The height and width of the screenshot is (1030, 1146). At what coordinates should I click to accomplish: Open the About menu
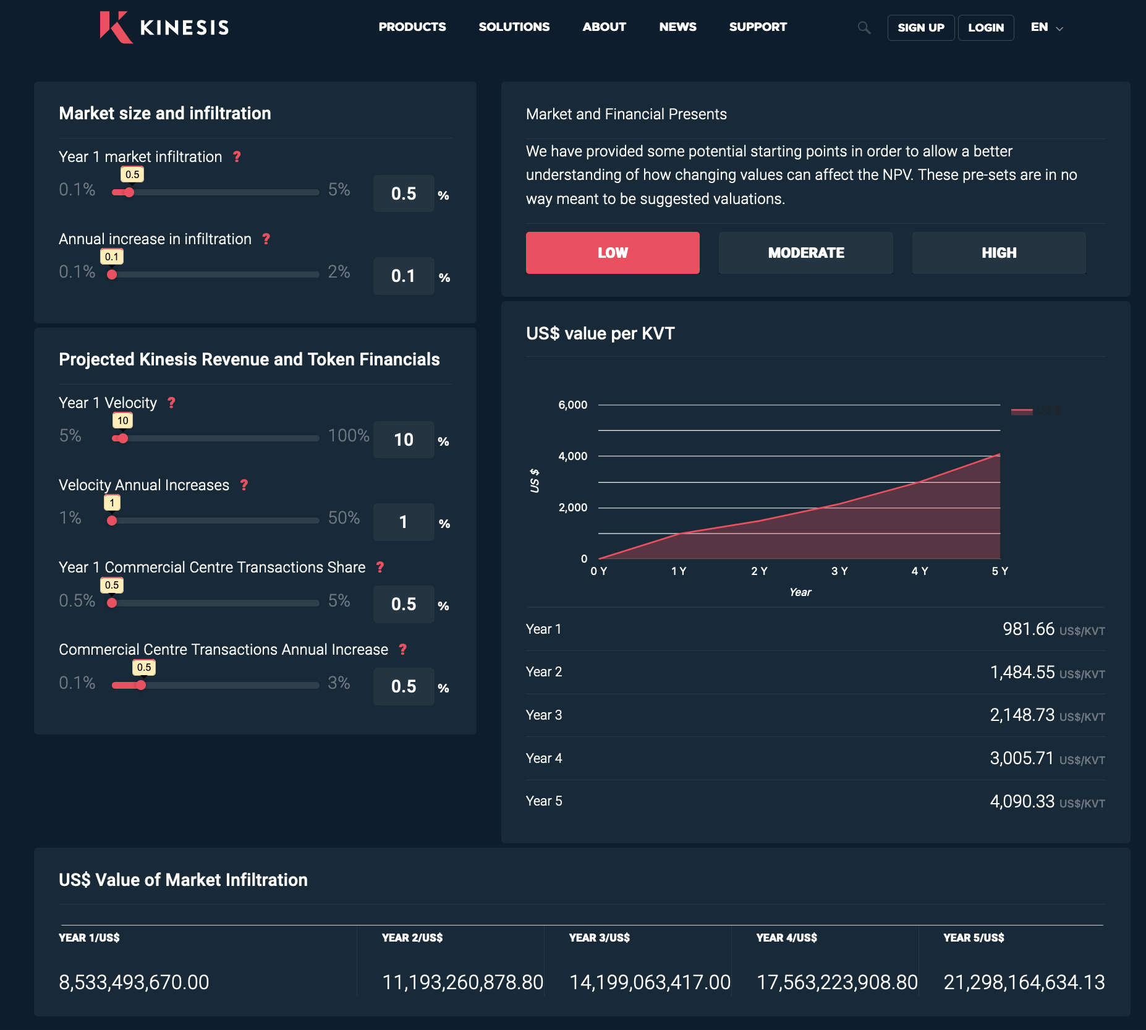click(605, 27)
